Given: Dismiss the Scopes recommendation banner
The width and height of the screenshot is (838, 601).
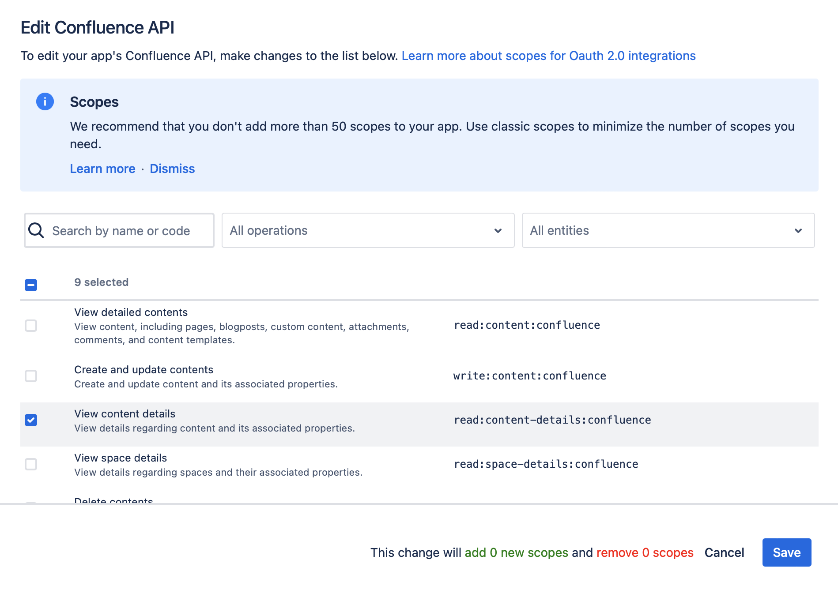Looking at the screenshot, I should 172,169.
